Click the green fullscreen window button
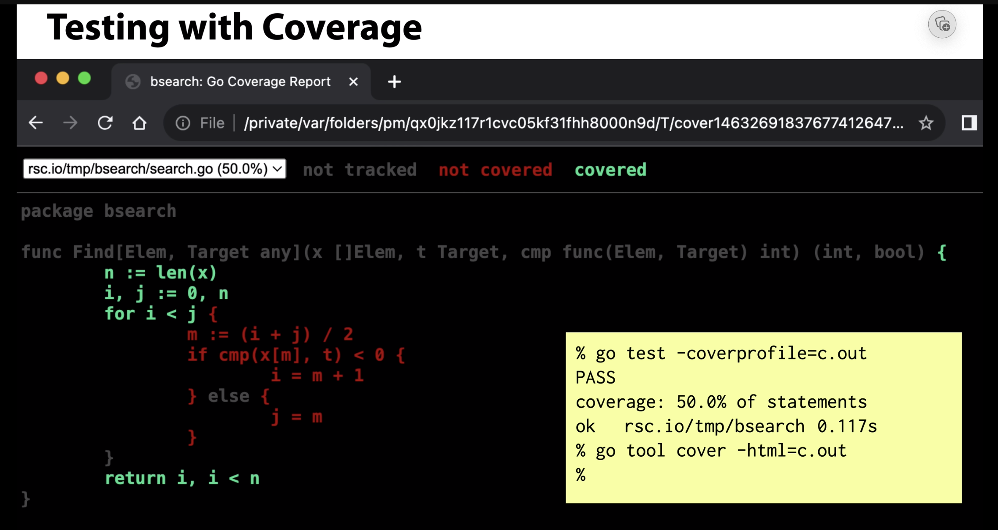 pos(84,79)
